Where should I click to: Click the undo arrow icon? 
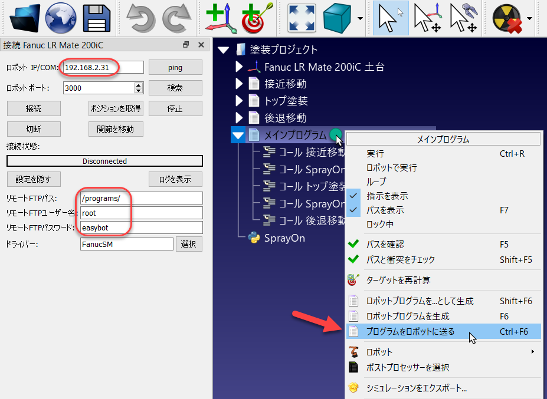141,18
